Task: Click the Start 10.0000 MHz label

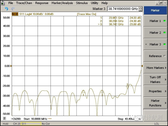Action: coord(35,119)
